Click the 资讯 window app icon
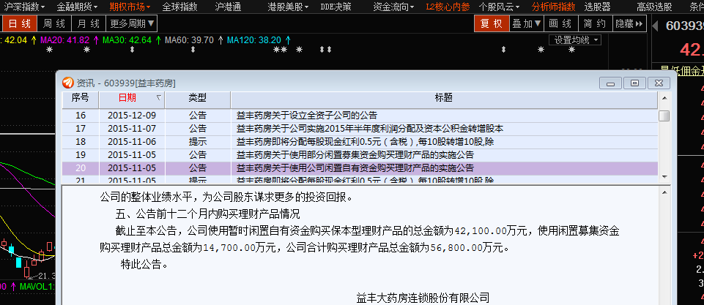This screenshot has height=305, width=704. pos(67,83)
